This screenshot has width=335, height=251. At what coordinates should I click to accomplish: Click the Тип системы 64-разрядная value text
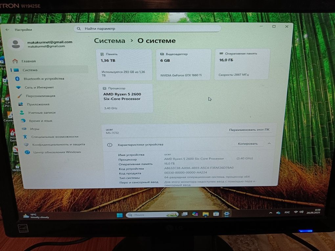[207, 177]
